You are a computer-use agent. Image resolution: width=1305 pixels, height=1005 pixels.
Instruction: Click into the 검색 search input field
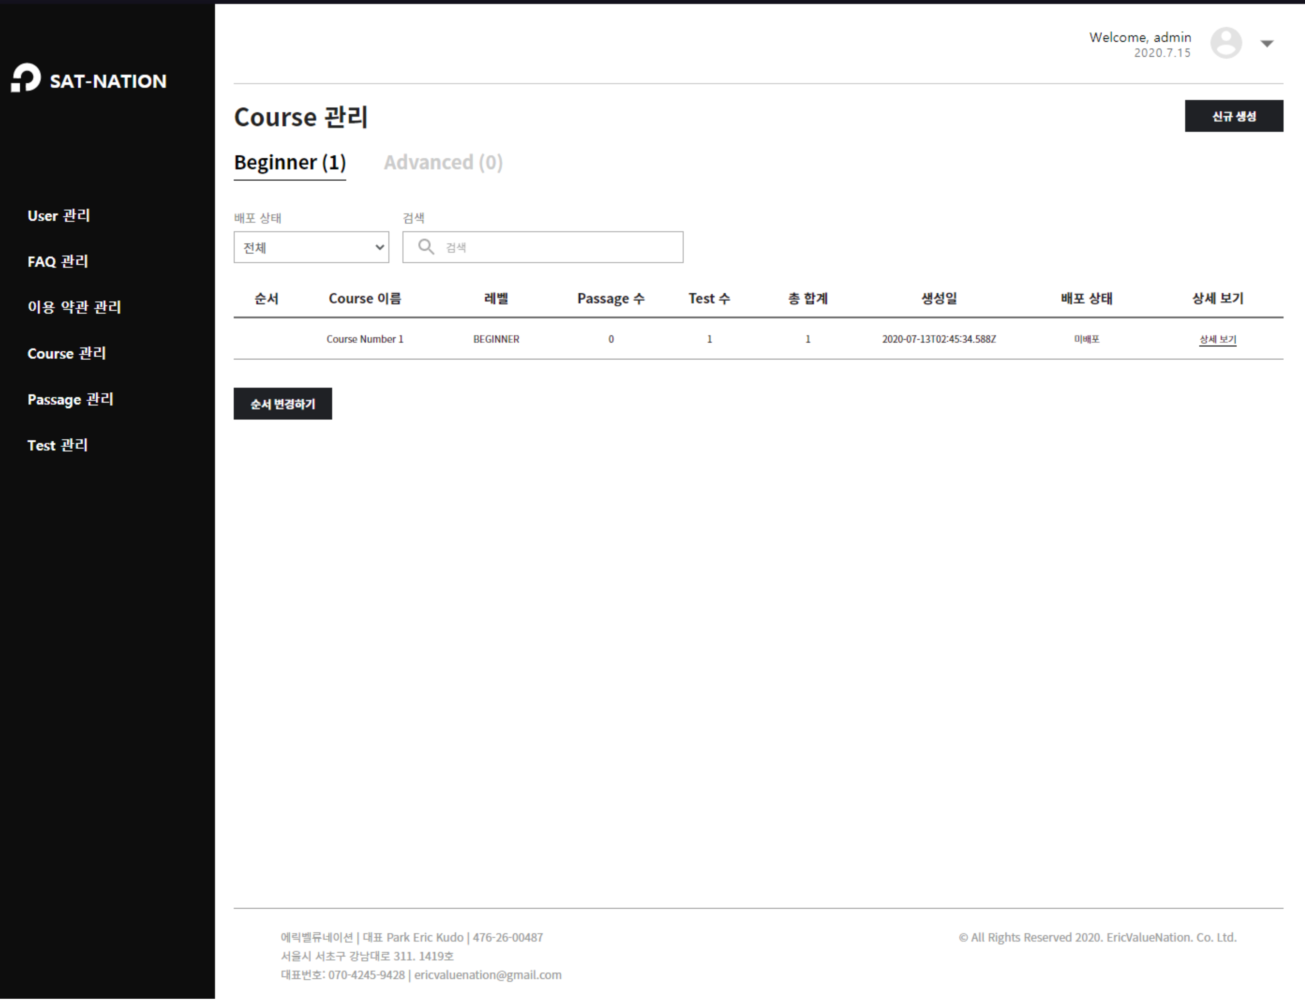(556, 247)
